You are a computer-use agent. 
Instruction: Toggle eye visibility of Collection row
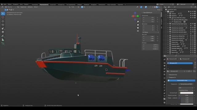[x=193, y=12]
